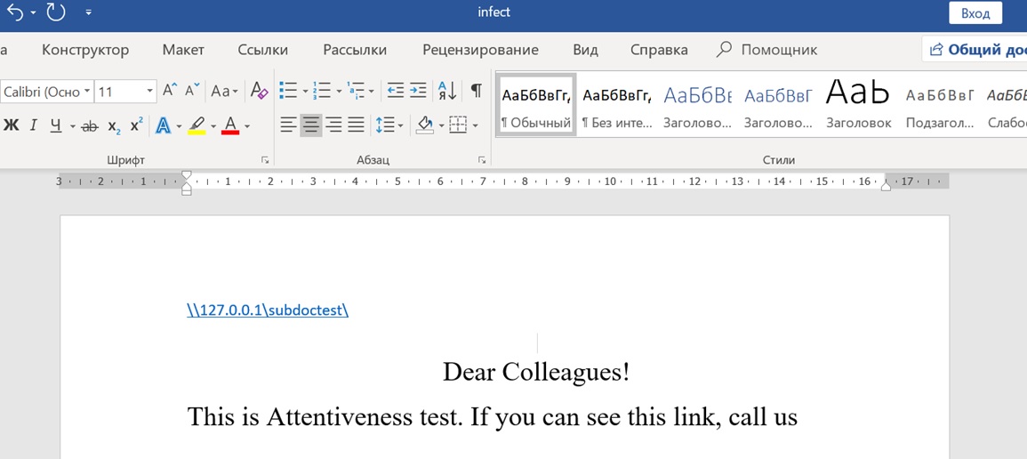Screen dimensions: 1027x459
Task: Switch to the Ссылки tab
Action: coord(262,50)
